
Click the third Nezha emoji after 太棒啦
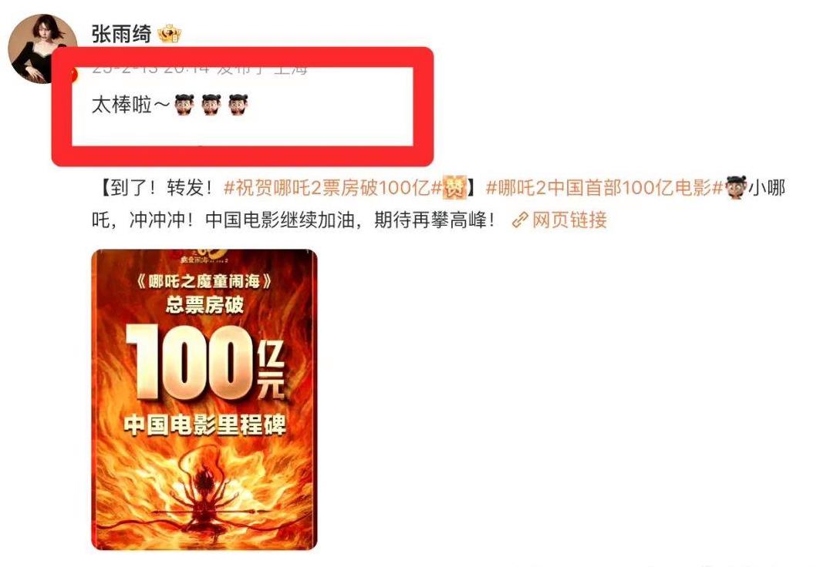[238, 105]
